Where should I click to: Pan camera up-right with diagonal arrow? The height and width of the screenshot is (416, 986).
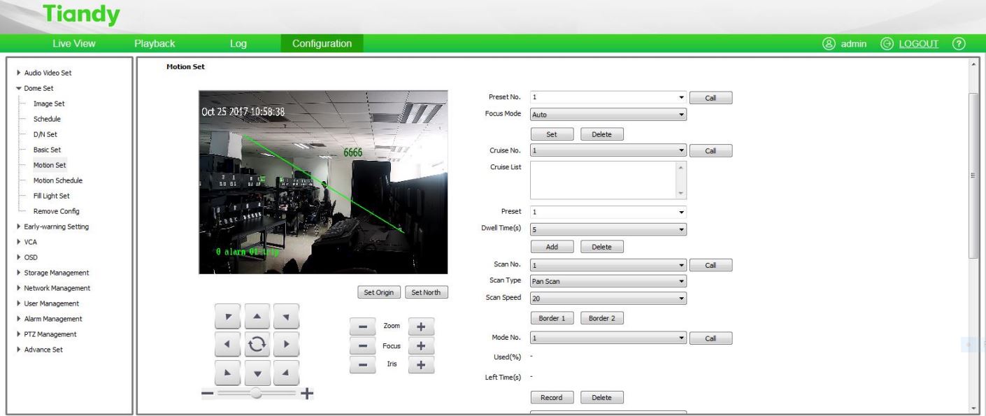(x=286, y=317)
